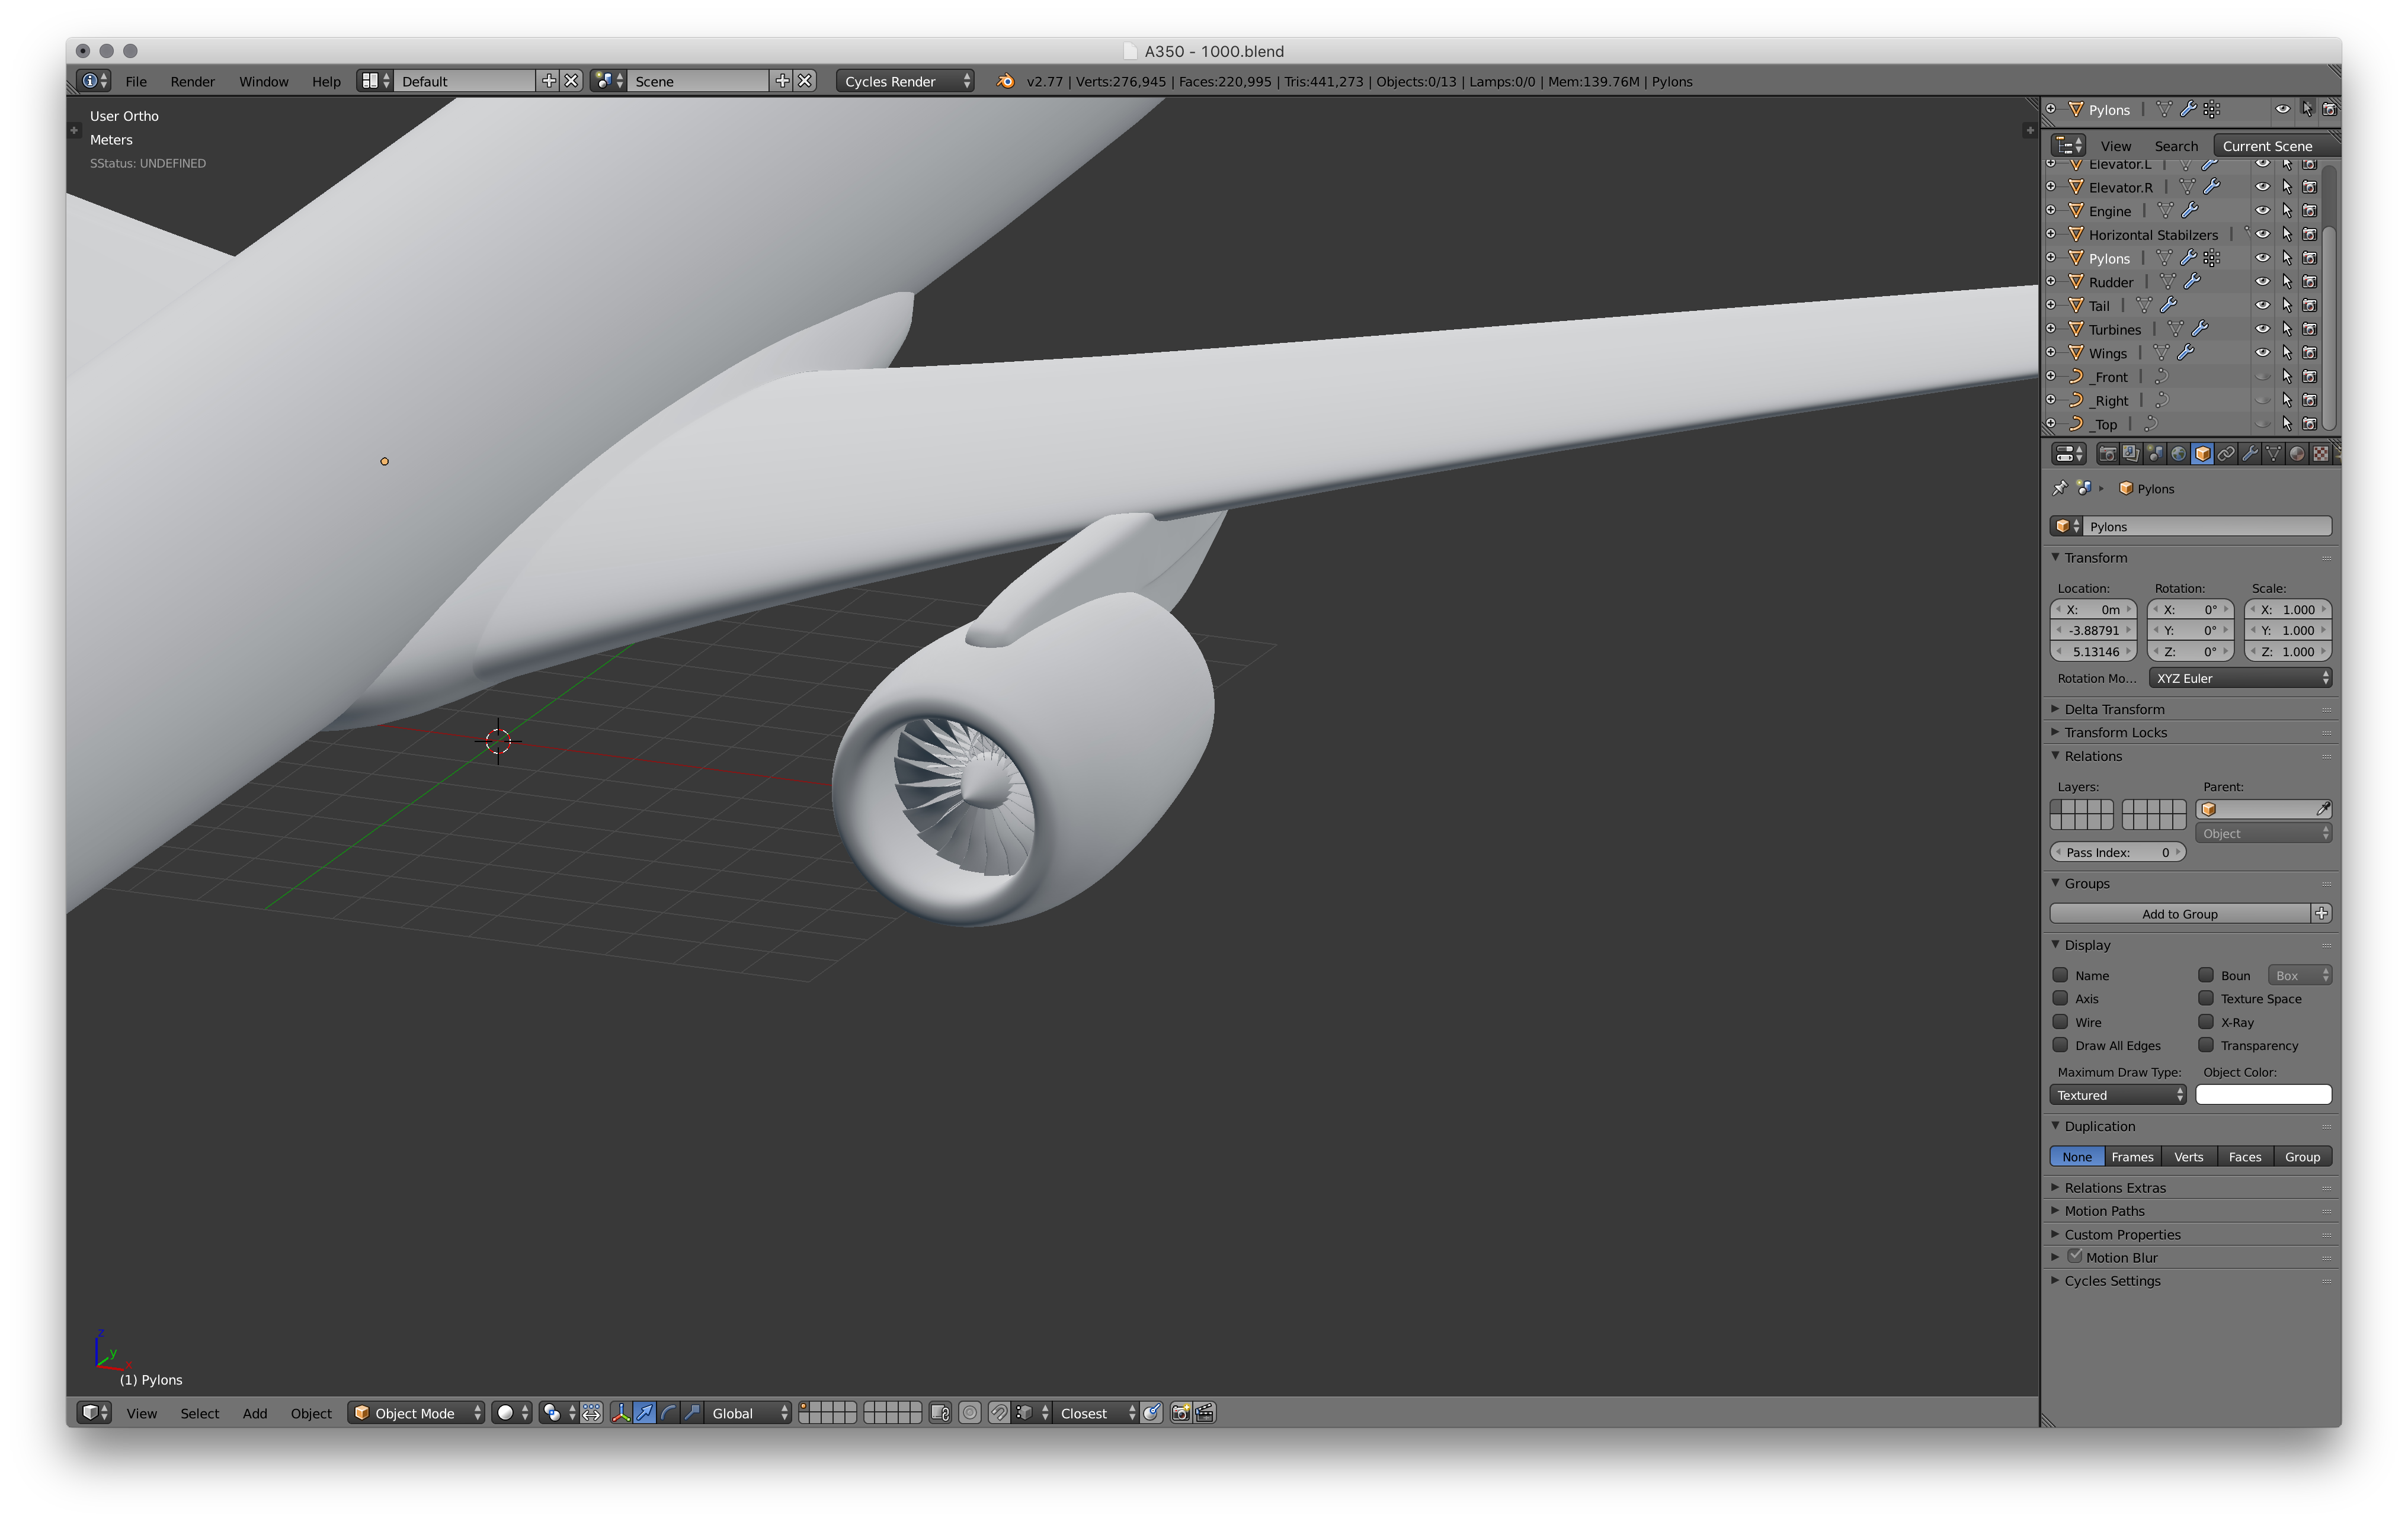Open the Object Mode dropdown
This screenshot has height=1522, width=2408.
(415, 1413)
